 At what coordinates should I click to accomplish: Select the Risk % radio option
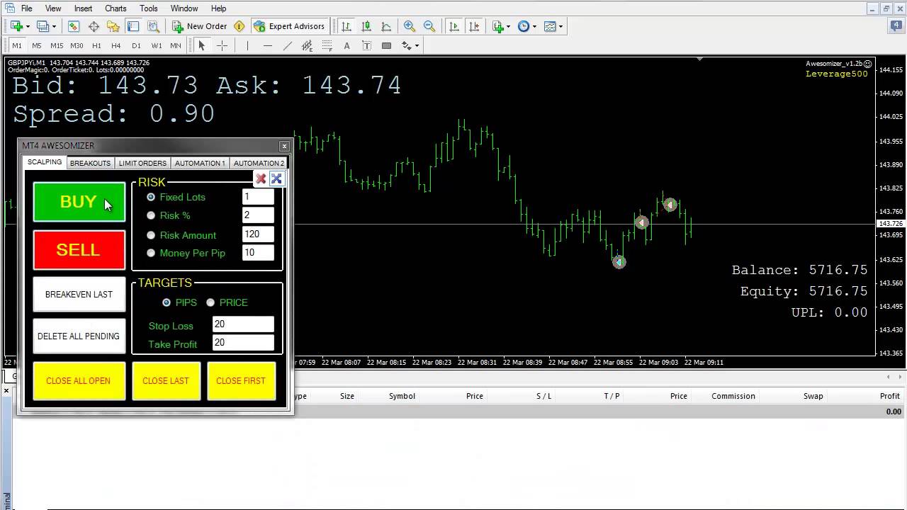(x=151, y=215)
